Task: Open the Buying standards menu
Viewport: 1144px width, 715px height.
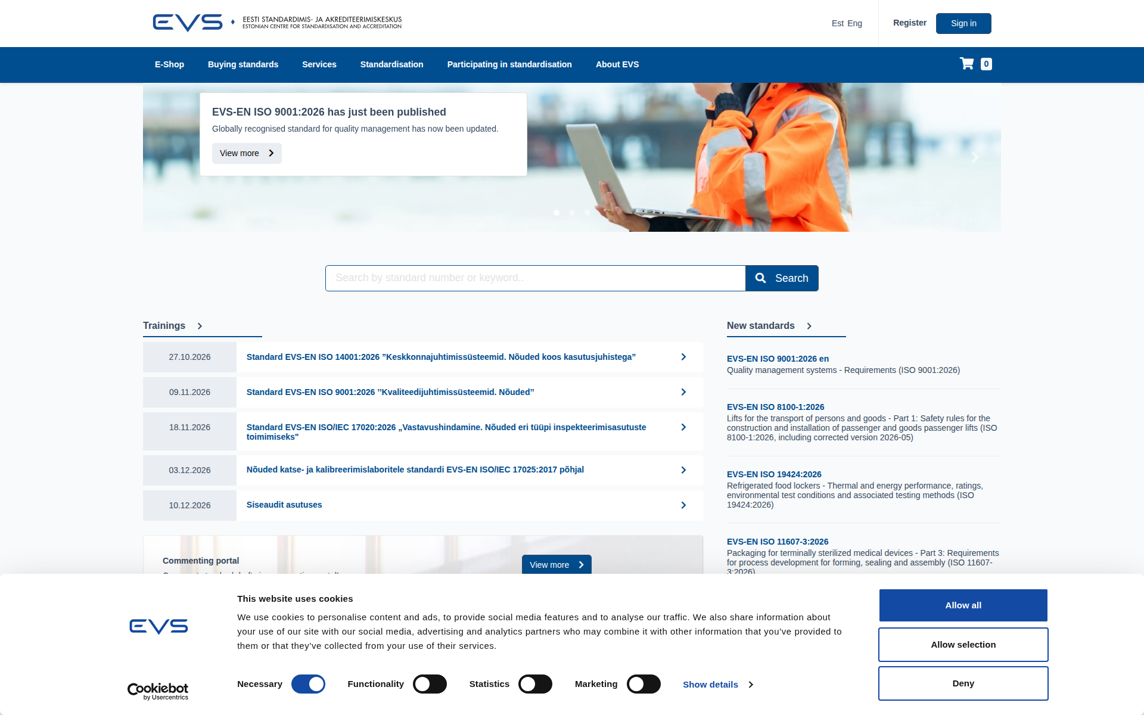Action: pos(243,64)
